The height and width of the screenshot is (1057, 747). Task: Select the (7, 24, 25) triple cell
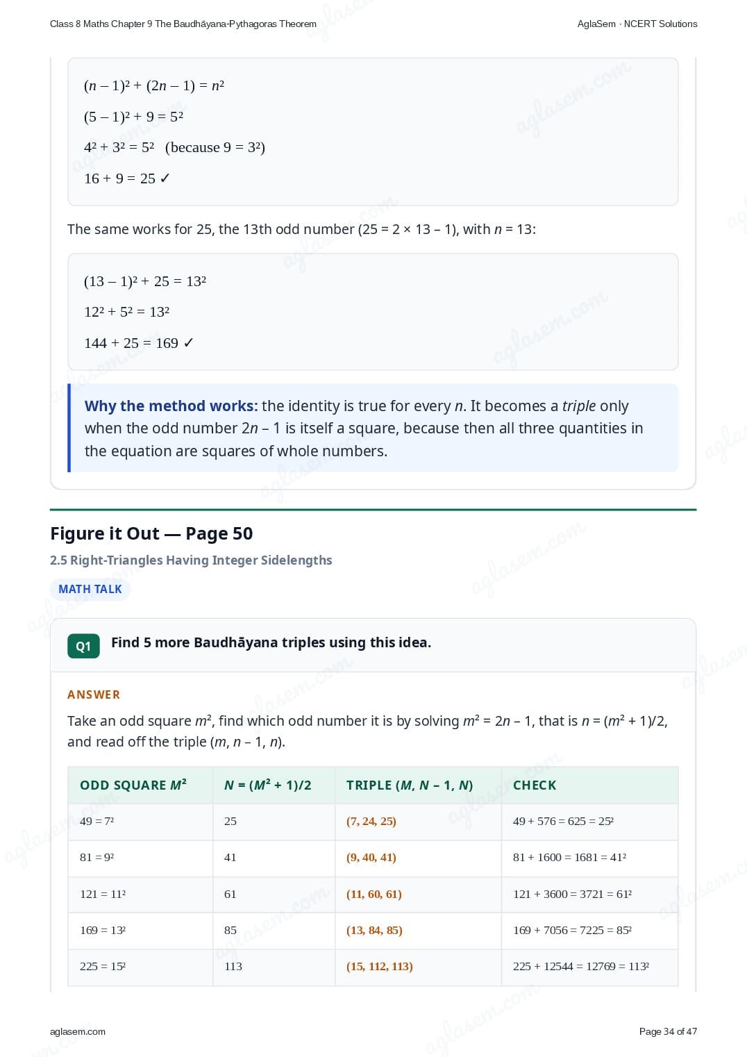tap(371, 821)
